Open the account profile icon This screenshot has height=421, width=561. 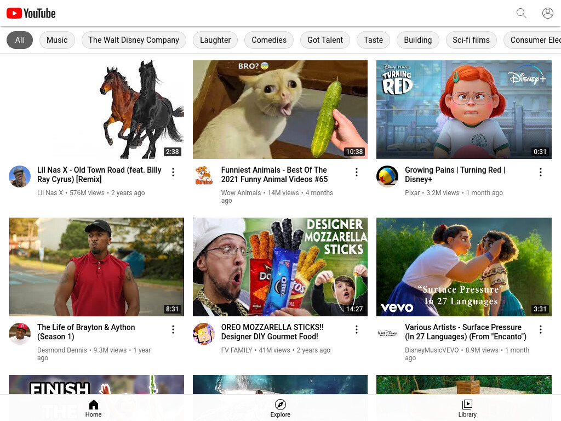(x=547, y=13)
